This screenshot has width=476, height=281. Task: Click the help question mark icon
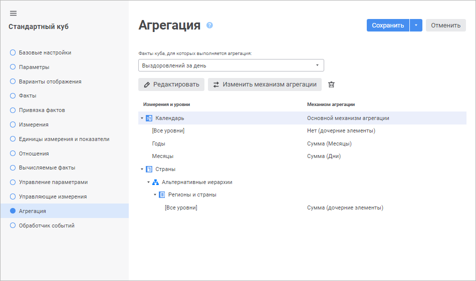point(209,25)
